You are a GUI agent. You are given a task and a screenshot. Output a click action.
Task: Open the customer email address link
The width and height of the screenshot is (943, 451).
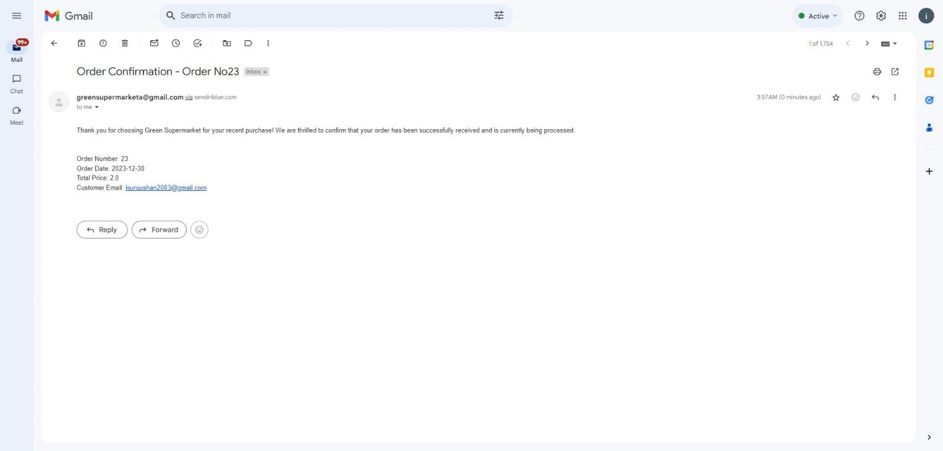166,188
